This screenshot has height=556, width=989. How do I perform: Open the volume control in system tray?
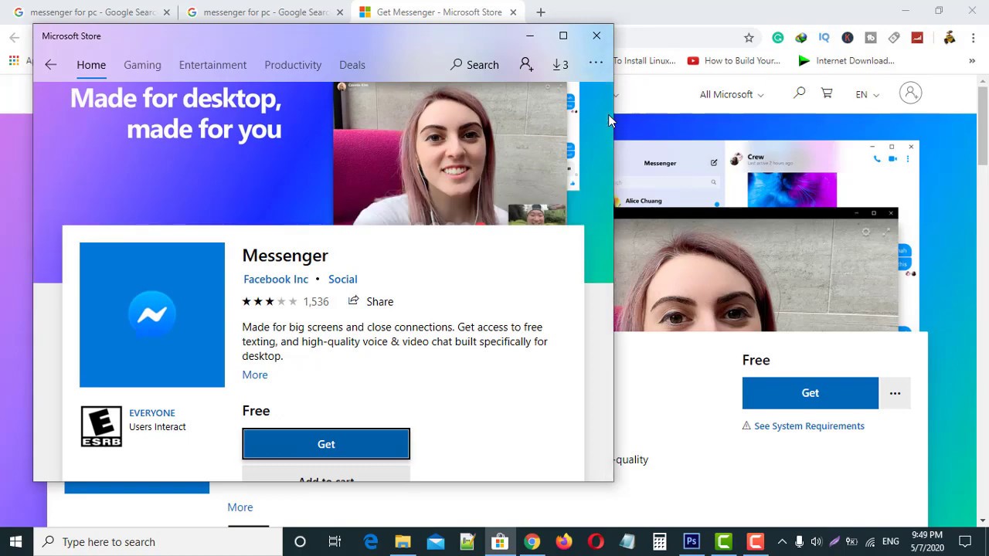pos(816,542)
